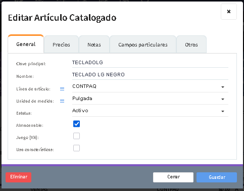The image size is (244, 191).
Task: Click the Juego (Kit) label
Action: pyautogui.click(x=27, y=137)
